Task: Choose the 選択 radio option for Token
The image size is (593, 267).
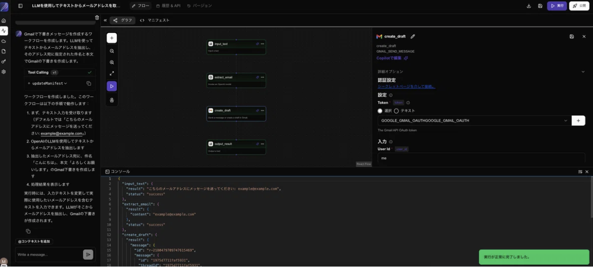Action: click(x=380, y=111)
